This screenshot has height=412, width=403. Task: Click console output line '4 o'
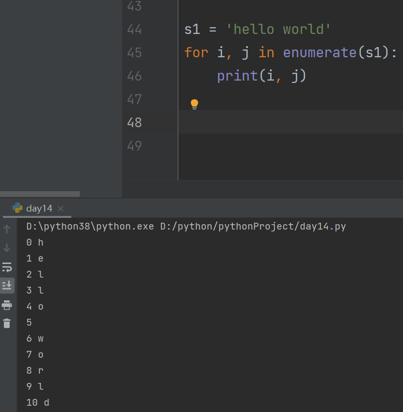tap(35, 307)
